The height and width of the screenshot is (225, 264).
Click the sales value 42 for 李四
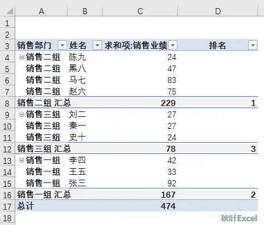click(172, 161)
